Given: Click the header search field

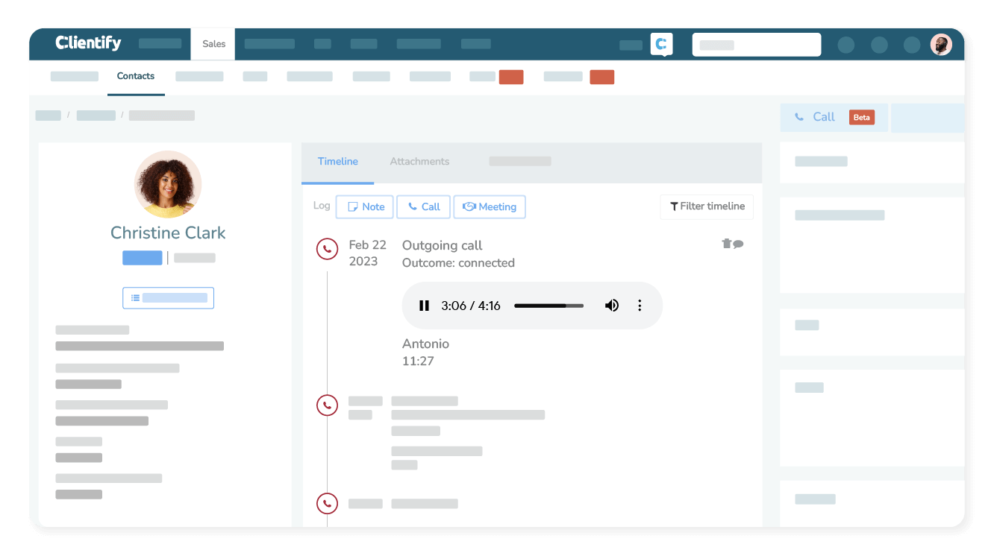Looking at the screenshot, I should (756, 44).
